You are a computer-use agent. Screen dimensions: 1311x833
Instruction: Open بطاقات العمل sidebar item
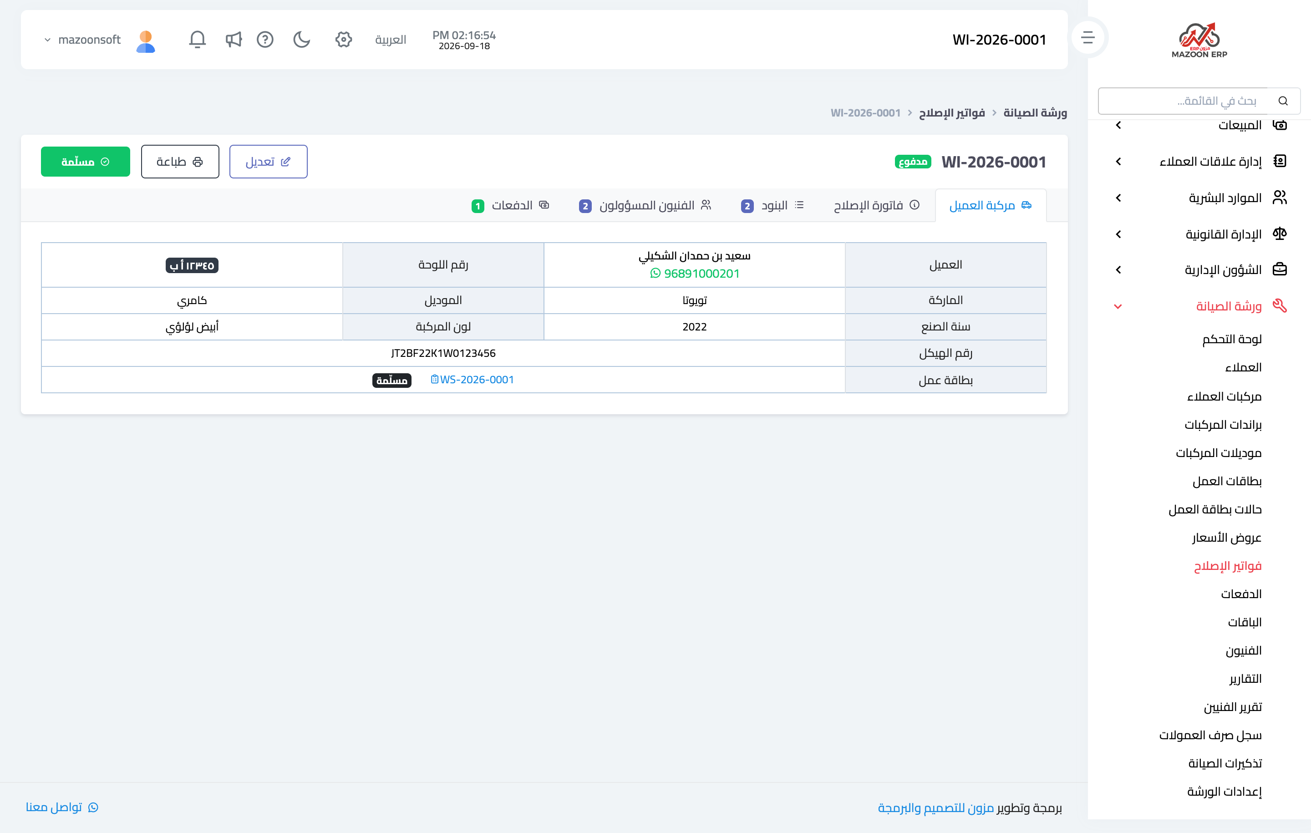[x=1227, y=481]
